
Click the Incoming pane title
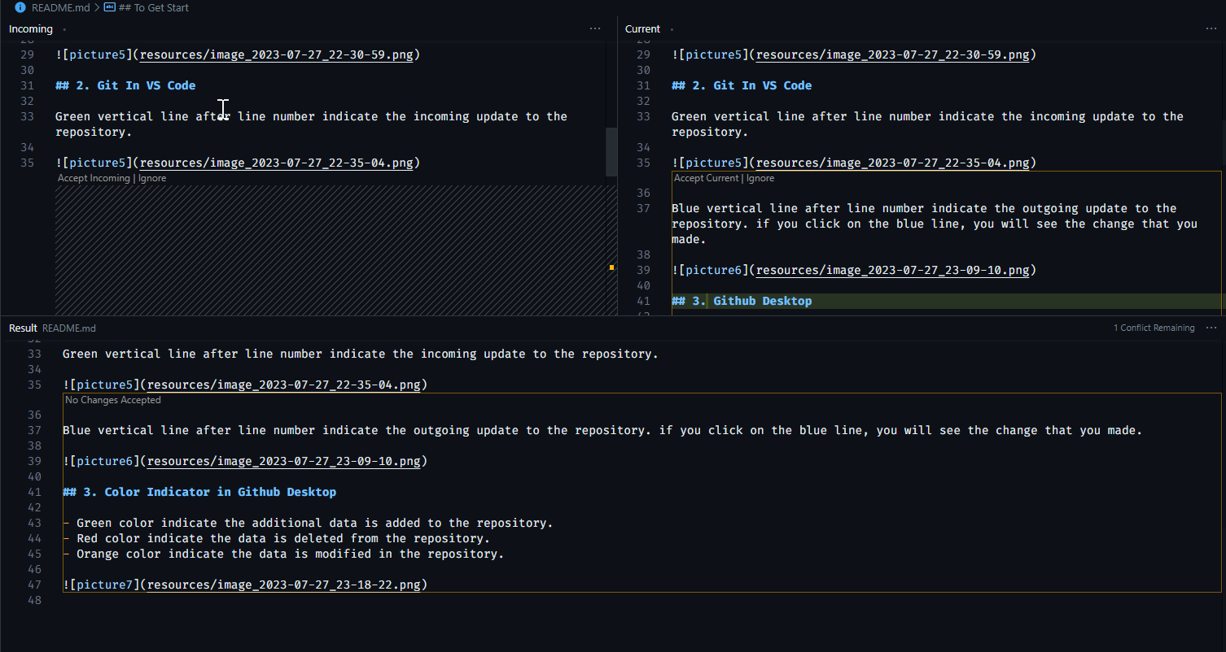tap(30, 28)
